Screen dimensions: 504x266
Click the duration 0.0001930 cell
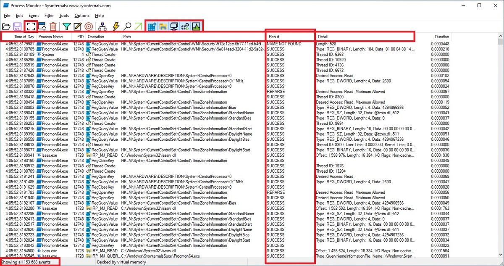point(440,155)
